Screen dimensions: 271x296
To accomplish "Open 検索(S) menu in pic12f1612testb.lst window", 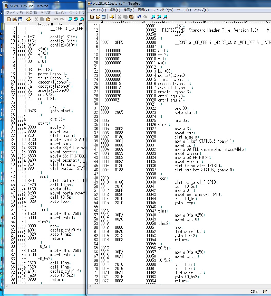I will click(x=129, y=10).
